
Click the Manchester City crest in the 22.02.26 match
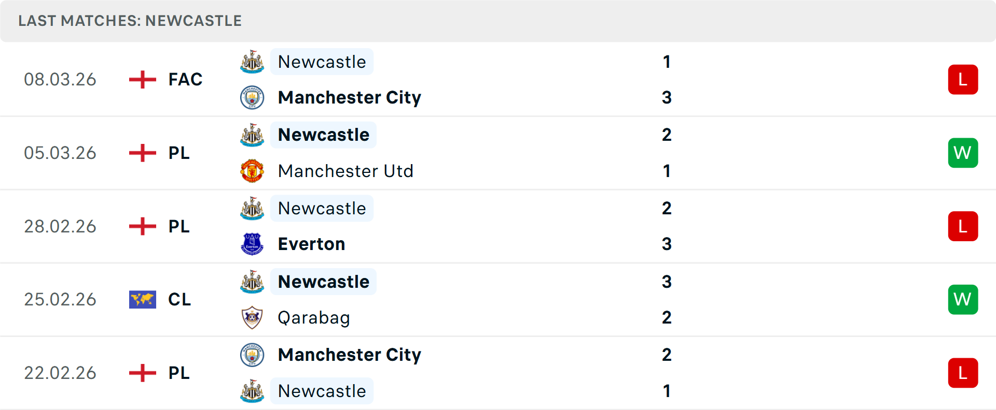252,355
